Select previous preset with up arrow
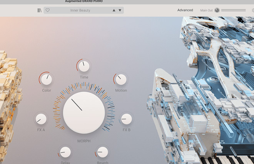 pyautogui.click(x=114, y=10)
